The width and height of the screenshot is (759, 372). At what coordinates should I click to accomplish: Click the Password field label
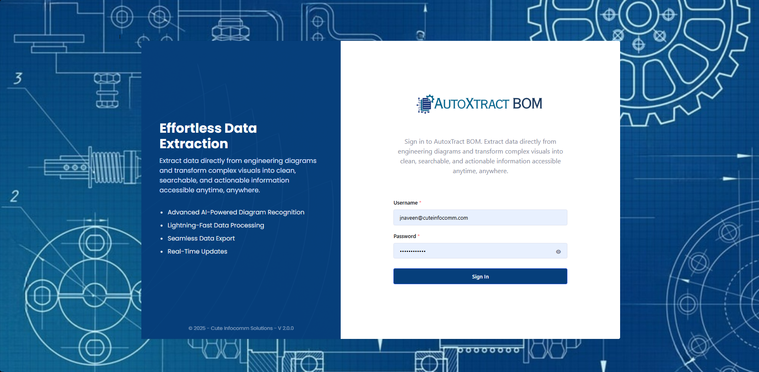[404, 236]
